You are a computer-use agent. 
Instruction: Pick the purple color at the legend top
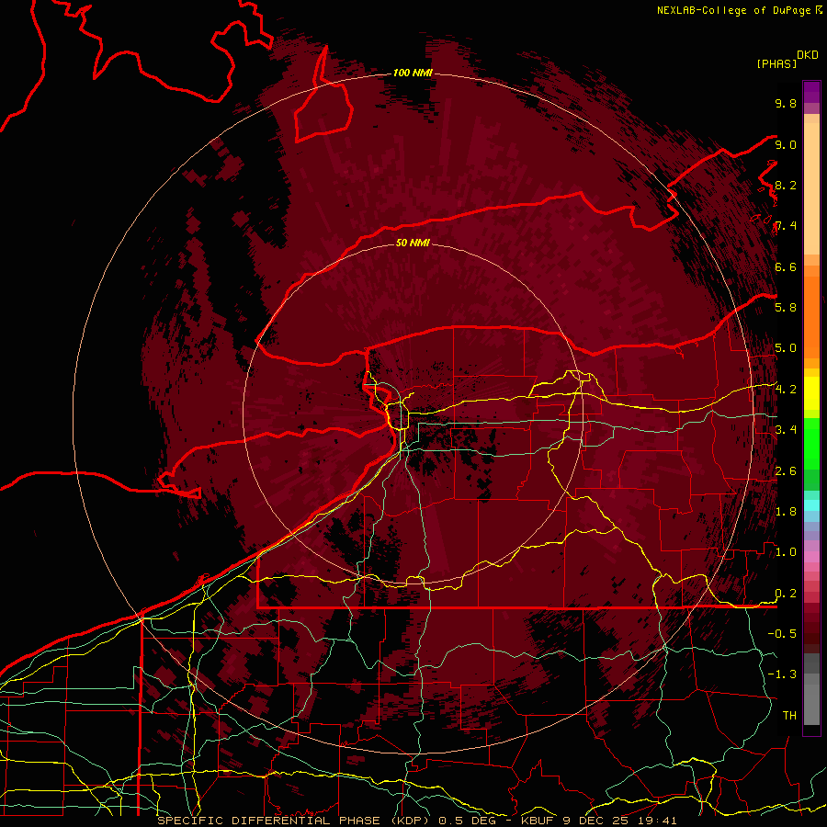(811, 91)
